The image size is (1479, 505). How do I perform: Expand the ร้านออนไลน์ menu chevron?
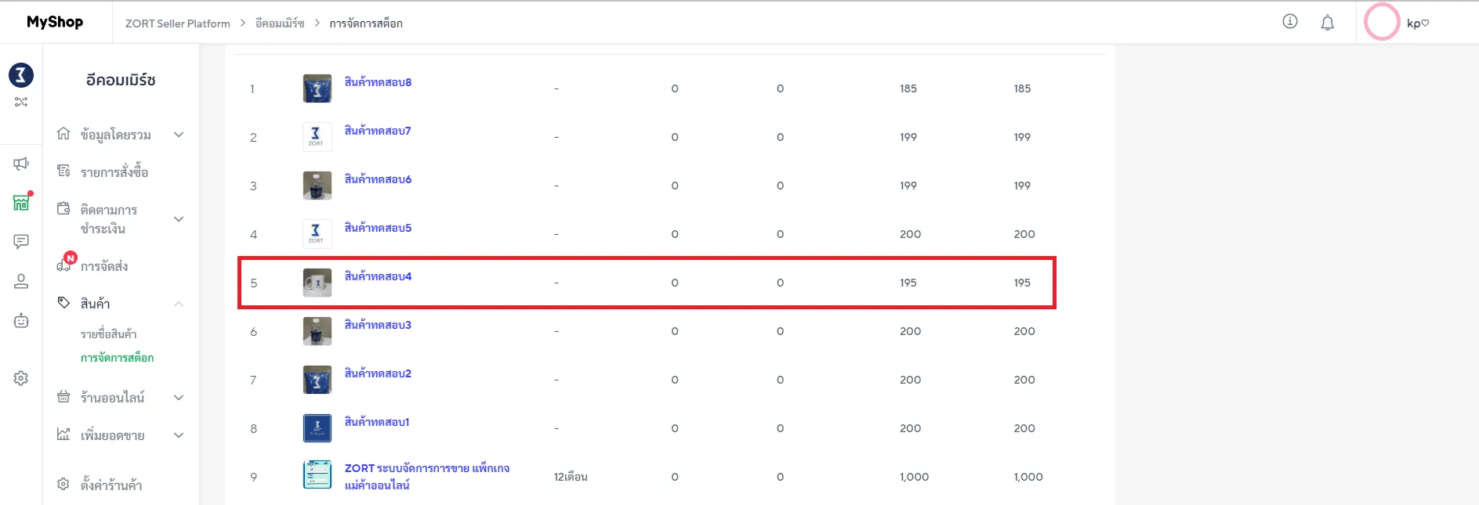click(179, 398)
